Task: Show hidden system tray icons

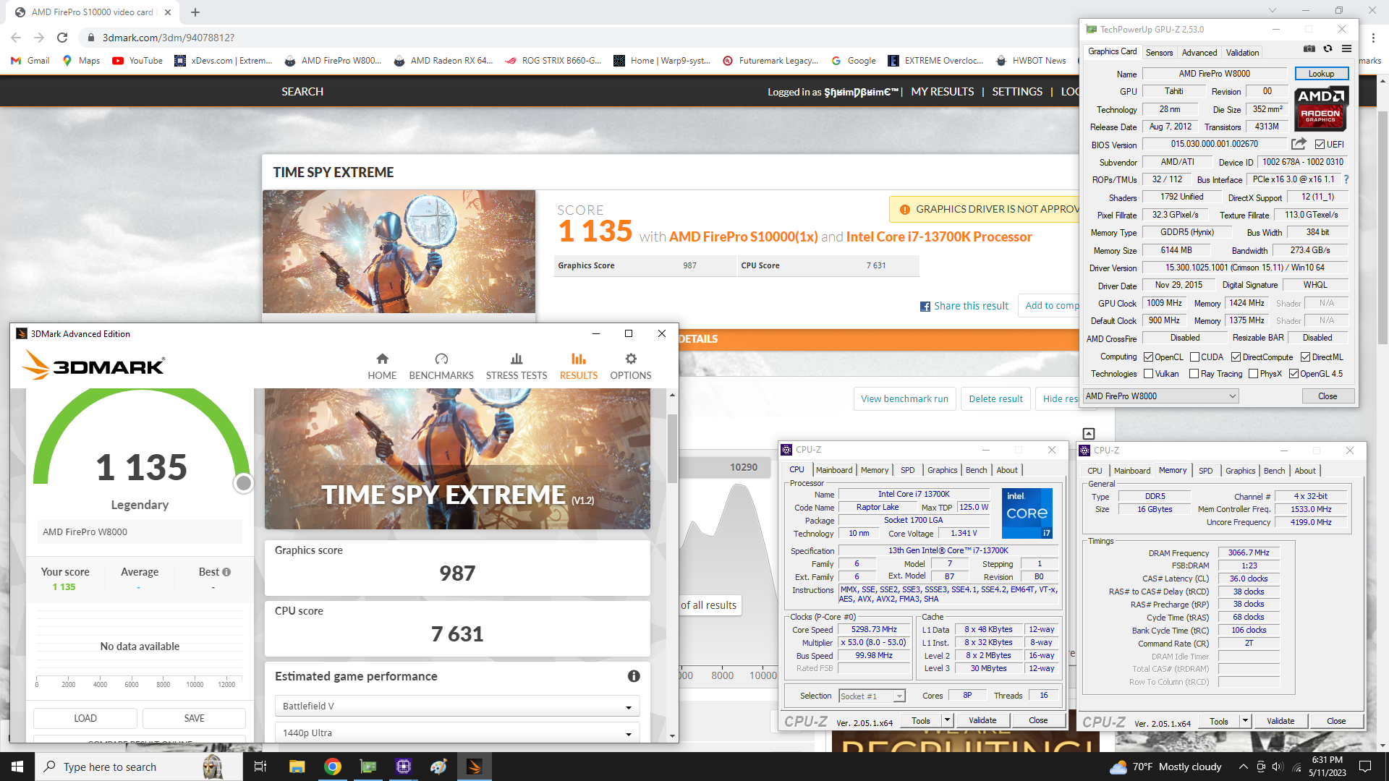Action: coord(1243,767)
